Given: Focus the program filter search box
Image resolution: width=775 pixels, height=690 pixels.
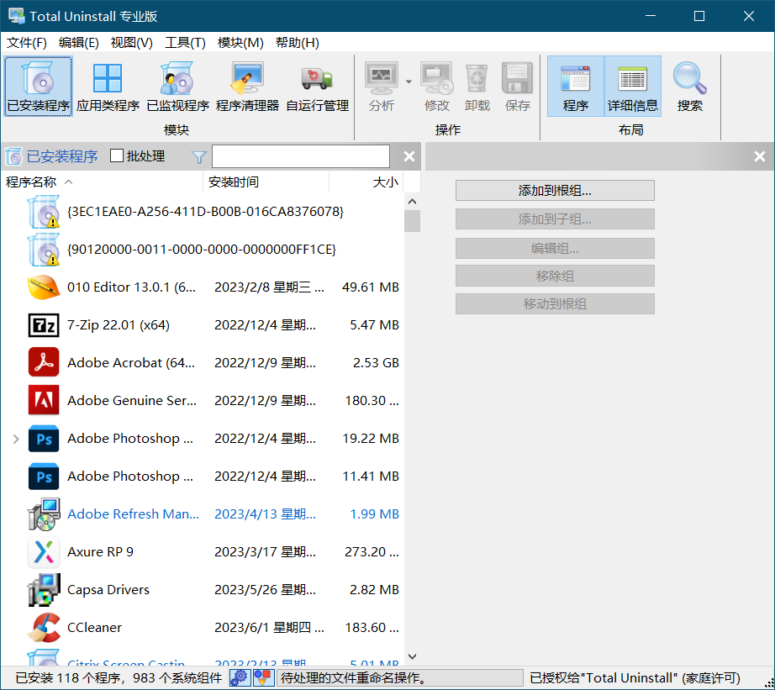Looking at the screenshot, I should click(301, 156).
